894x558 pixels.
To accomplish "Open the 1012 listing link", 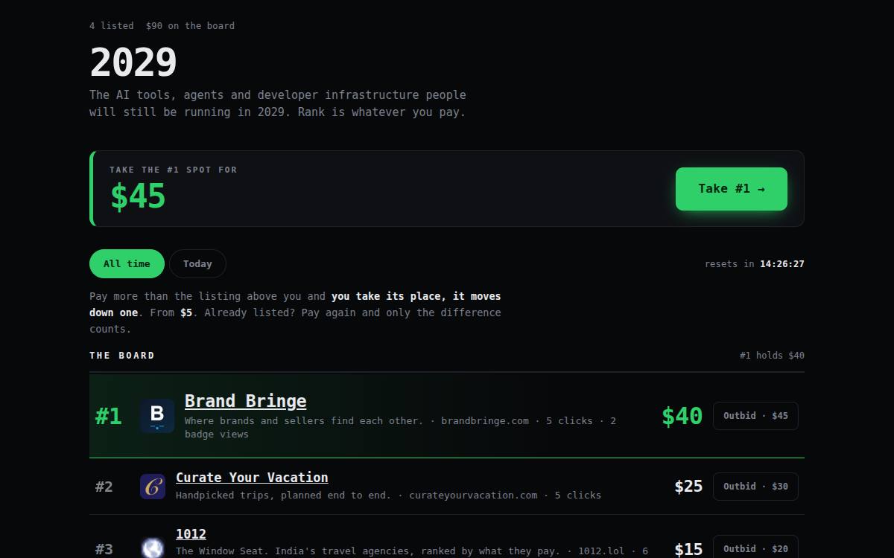I will tap(191, 534).
